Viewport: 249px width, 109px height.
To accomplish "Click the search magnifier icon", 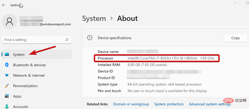I will 67,40.
